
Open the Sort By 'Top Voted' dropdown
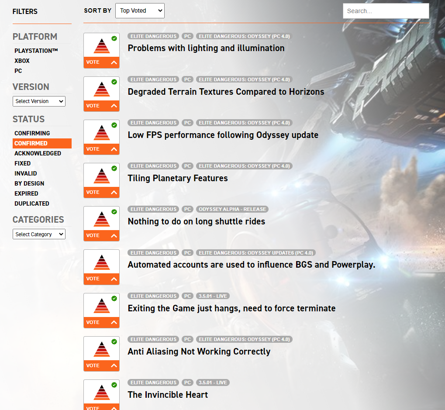click(x=140, y=11)
